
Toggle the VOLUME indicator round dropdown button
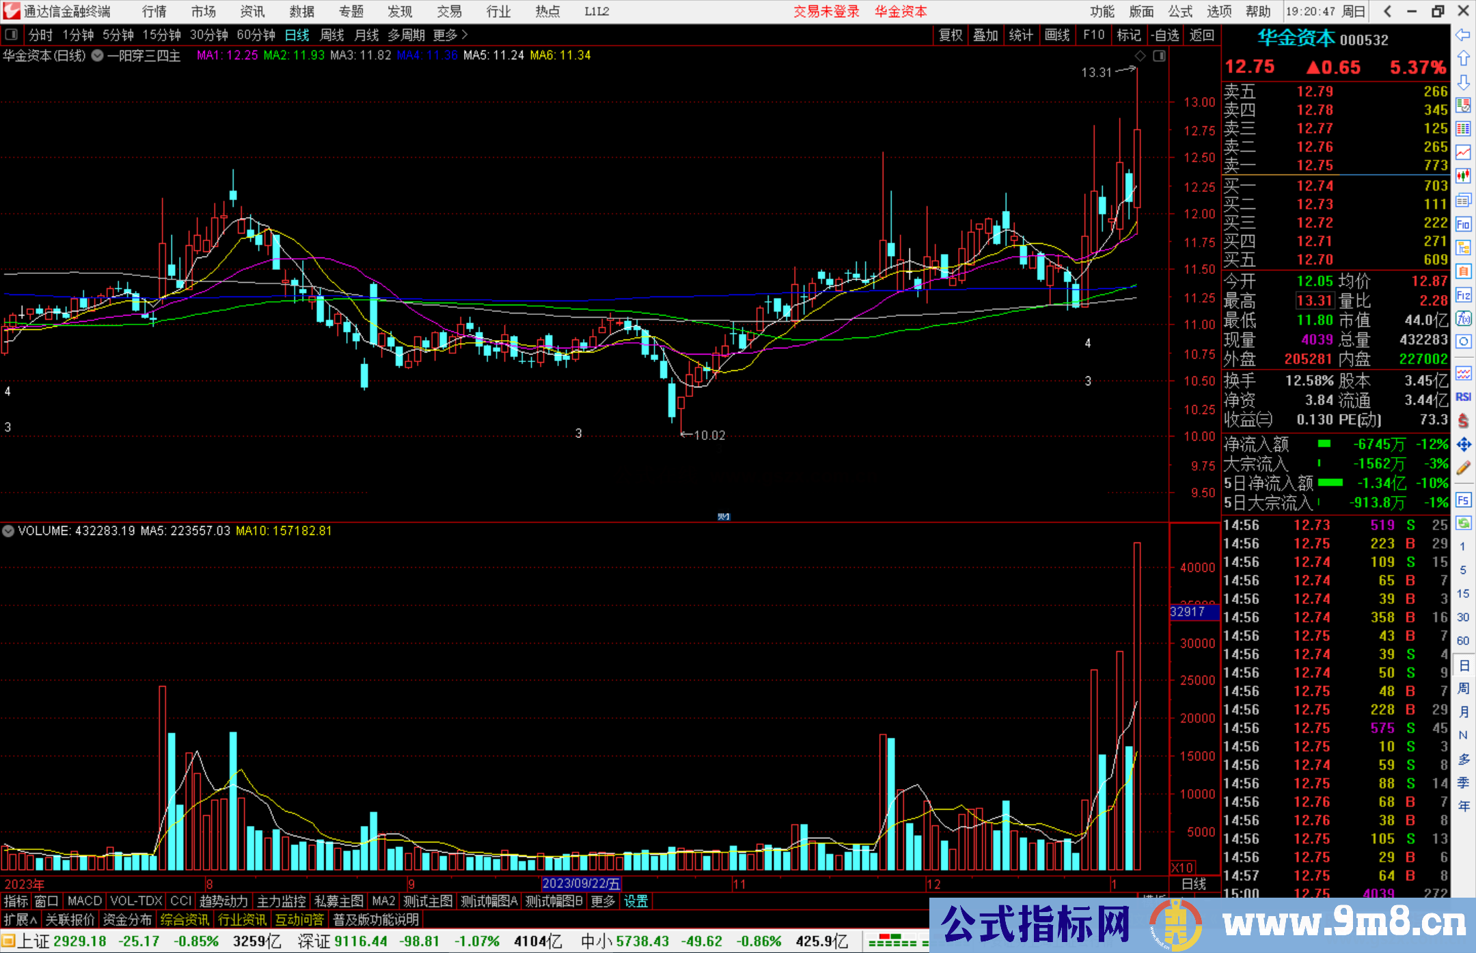pos(8,531)
